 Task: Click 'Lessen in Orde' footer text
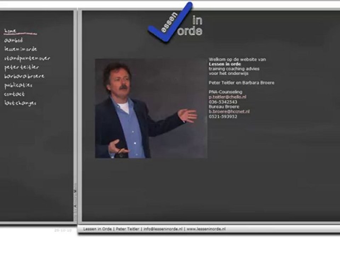click(x=97, y=229)
